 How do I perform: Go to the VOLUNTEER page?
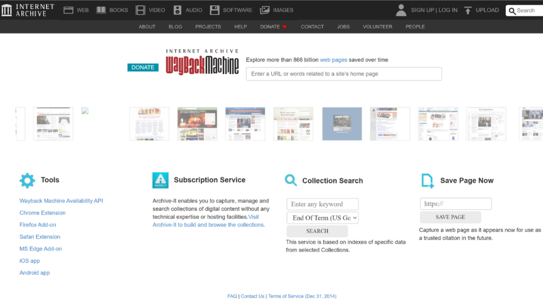[377, 26]
